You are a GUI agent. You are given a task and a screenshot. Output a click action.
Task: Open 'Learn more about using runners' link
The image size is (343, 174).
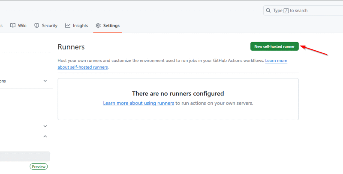click(x=138, y=103)
